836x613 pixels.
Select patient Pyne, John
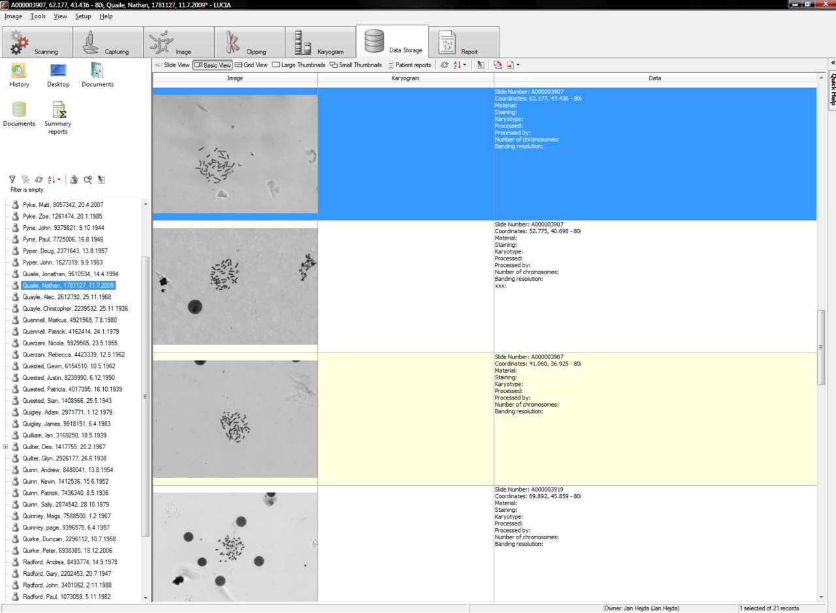point(63,228)
